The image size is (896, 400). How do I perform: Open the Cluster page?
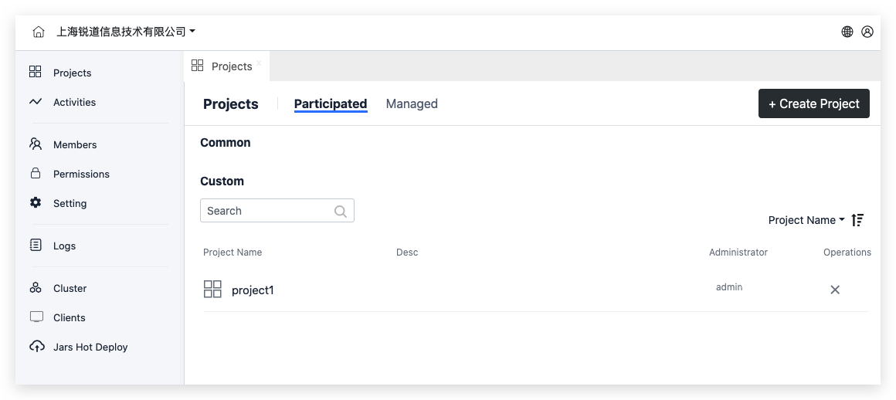70,288
